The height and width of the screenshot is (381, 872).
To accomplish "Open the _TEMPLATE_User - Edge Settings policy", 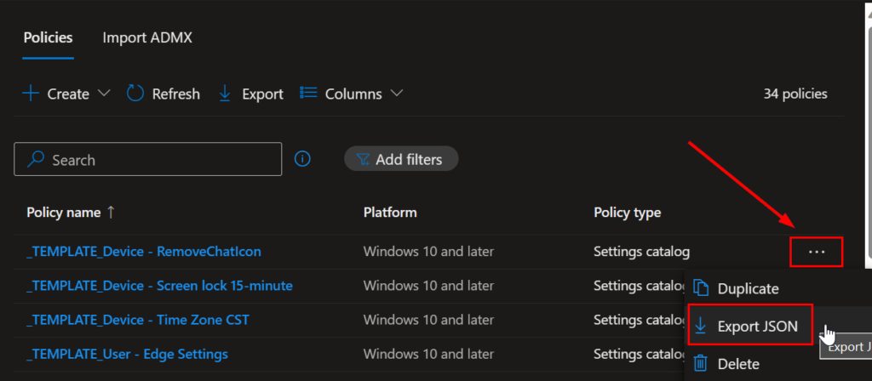I will click(127, 354).
